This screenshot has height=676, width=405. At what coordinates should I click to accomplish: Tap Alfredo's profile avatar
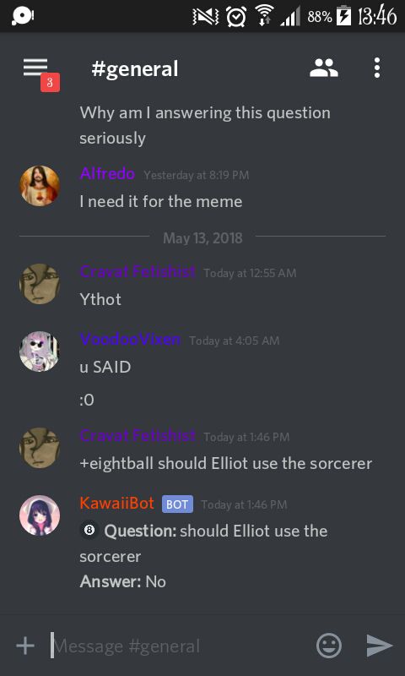pyautogui.click(x=40, y=186)
